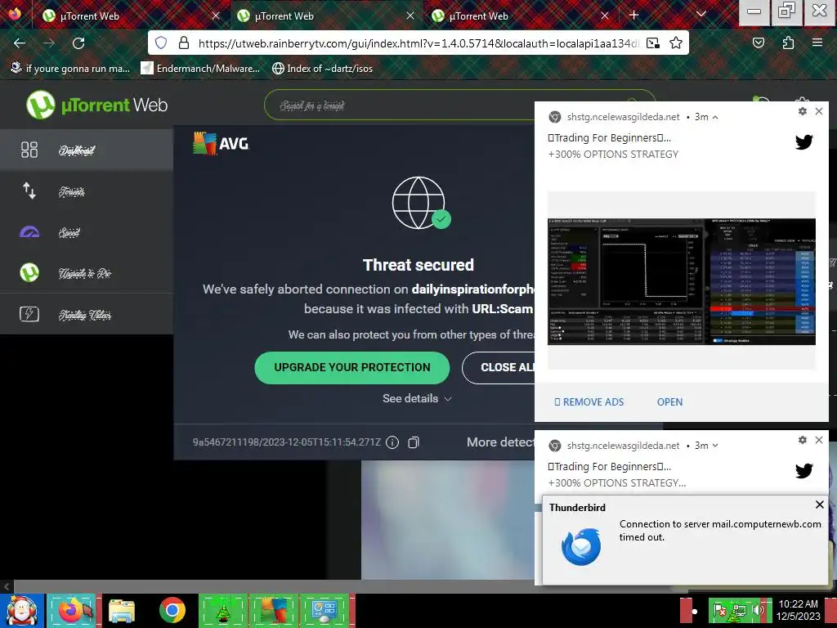Click REMOVE ADS in the notification

click(x=589, y=401)
